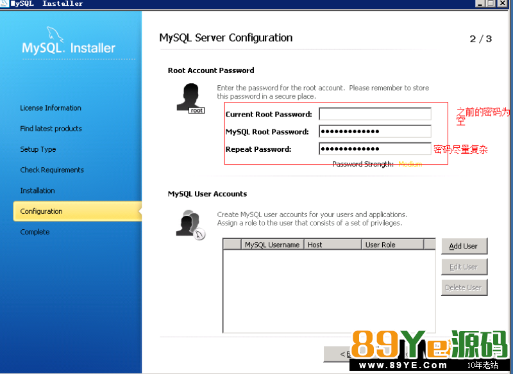
Task: Select the Complete step in sidebar
Action: pyautogui.click(x=35, y=232)
